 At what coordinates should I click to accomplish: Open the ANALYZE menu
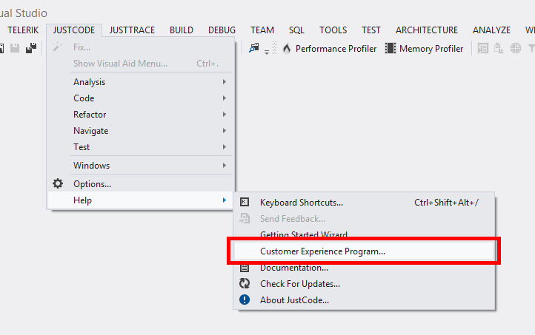coord(491,30)
